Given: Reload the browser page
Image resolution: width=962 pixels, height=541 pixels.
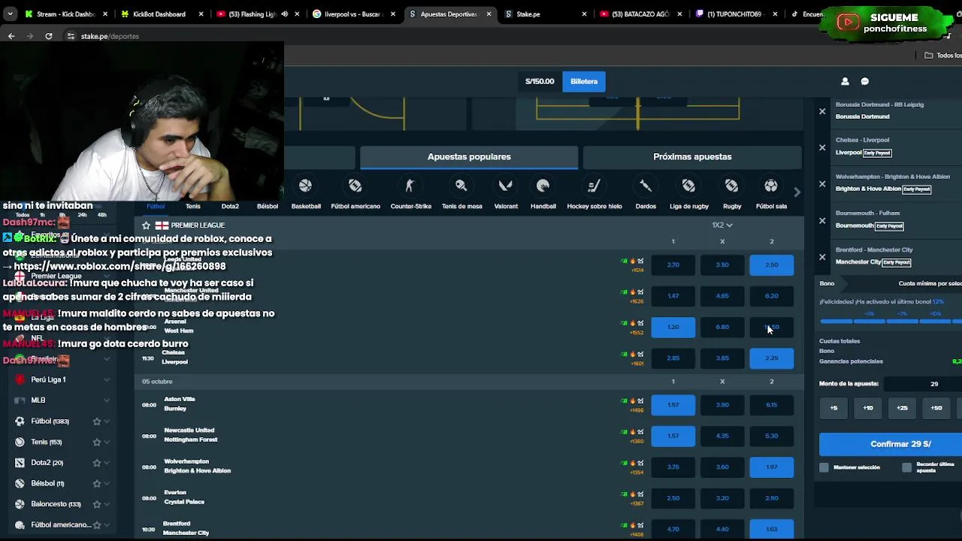Looking at the screenshot, I should [49, 36].
